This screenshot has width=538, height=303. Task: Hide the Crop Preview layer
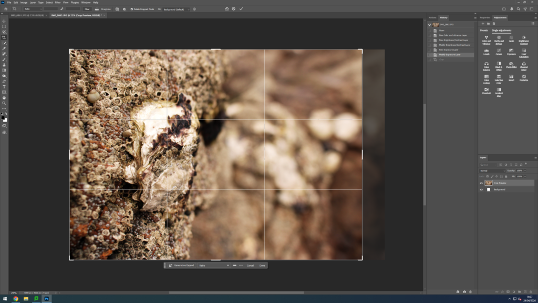click(481, 183)
